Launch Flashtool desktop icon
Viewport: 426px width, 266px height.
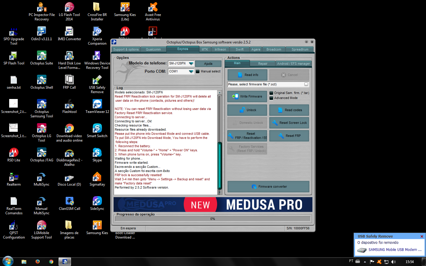point(69,107)
